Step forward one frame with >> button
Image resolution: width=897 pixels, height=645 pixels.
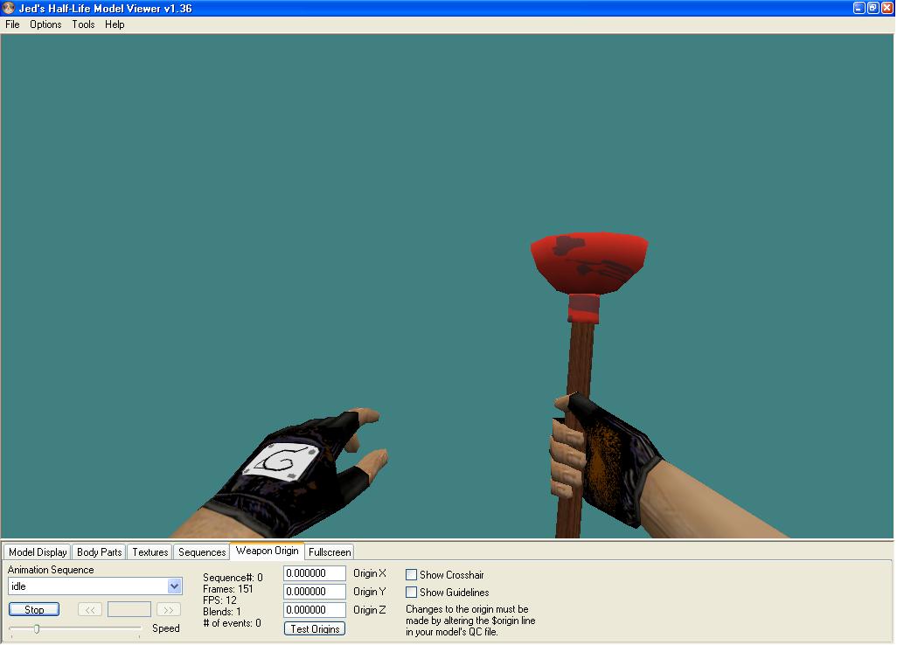(x=168, y=609)
